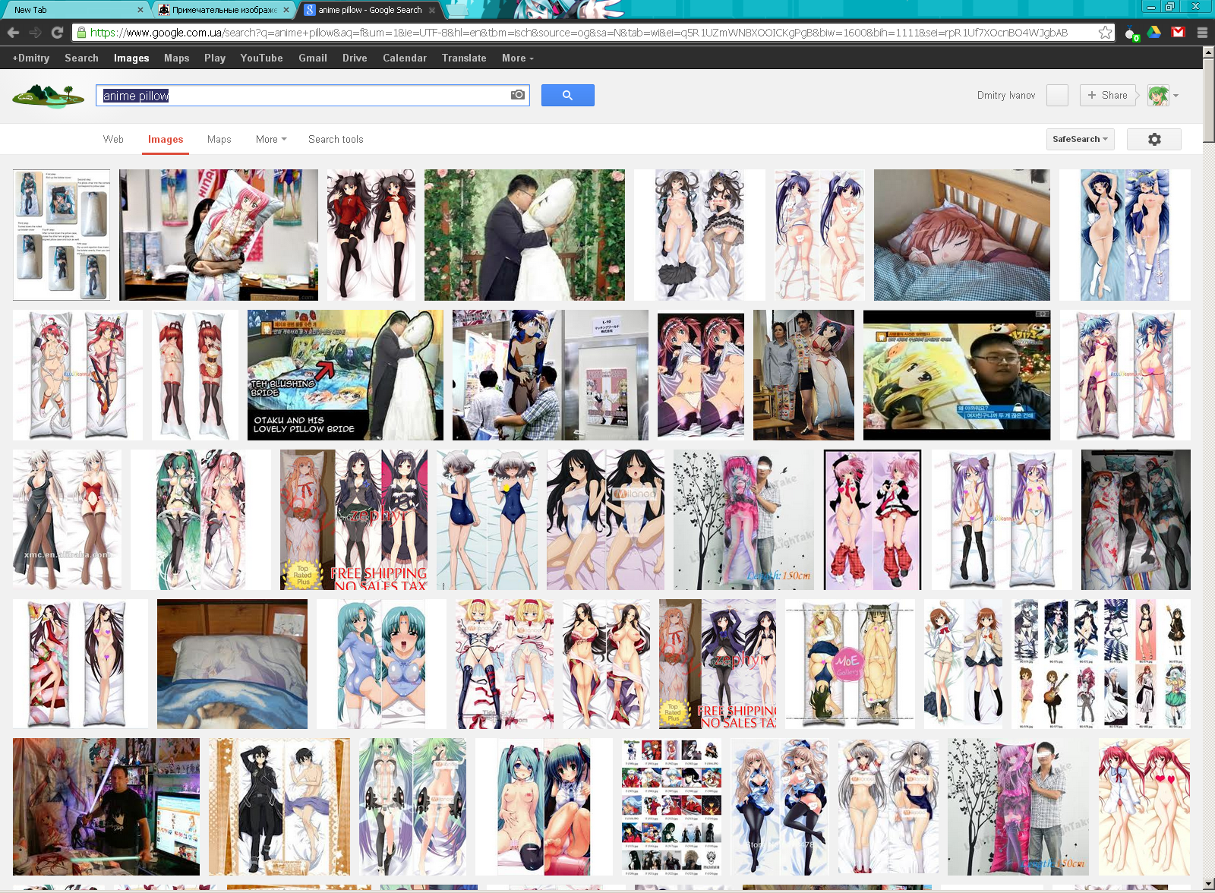Open the profile avatar account menu
The height and width of the screenshot is (893, 1215).
coord(1162,95)
